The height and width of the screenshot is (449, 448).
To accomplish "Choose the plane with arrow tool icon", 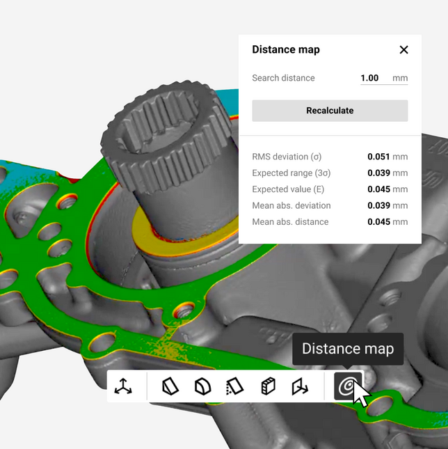I will point(300,386).
